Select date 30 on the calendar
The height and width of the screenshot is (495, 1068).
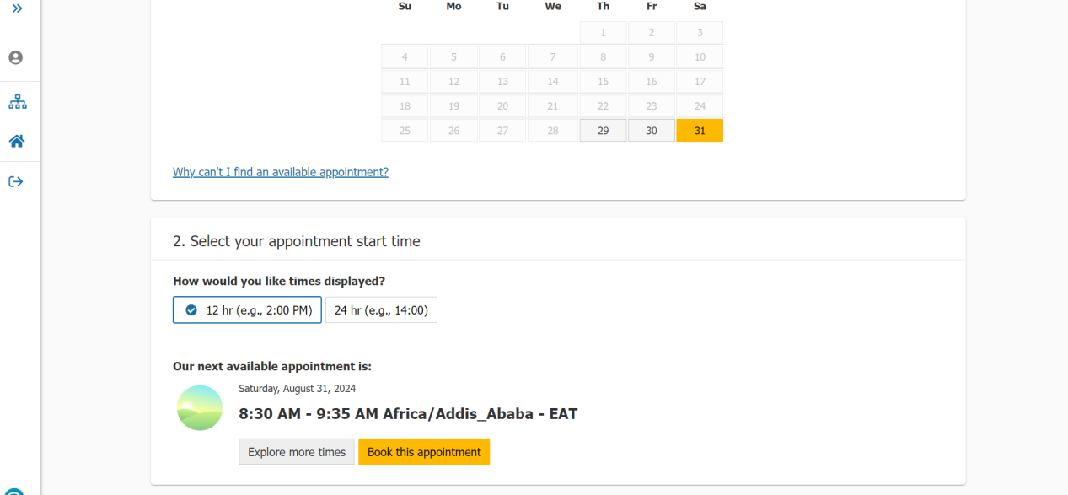tap(652, 131)
